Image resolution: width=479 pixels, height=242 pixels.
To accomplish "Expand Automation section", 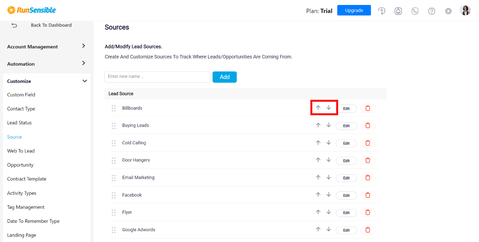I will tap(47, 64).
